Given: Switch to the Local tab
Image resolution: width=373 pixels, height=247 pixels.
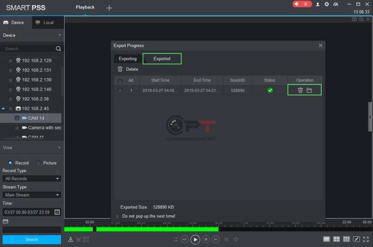Looking at the screenshot, I should point(45,22).
